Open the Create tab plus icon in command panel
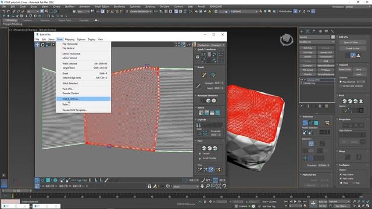Screen dimensions: 372x209 click(x=302, y=31)
